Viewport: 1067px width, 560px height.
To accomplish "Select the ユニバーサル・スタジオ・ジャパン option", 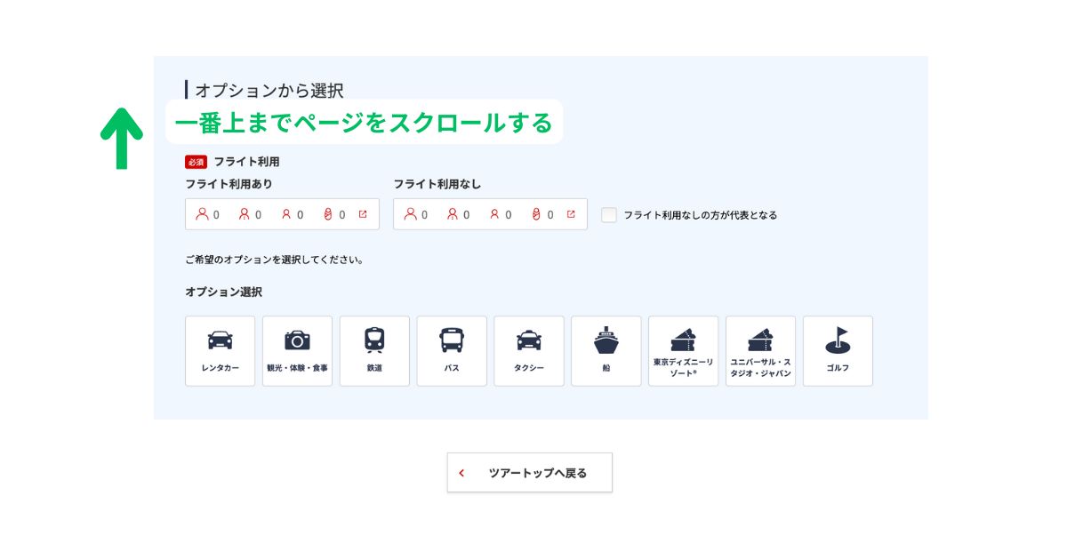I will 761,351.
